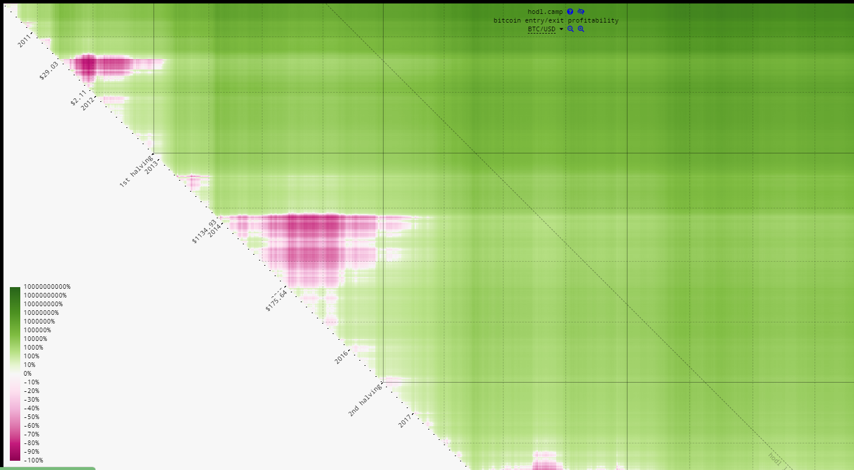This screenshot has height=470, width=854.
Task: Select the $1134.93 price marker label
Action: tap(204, 232)
